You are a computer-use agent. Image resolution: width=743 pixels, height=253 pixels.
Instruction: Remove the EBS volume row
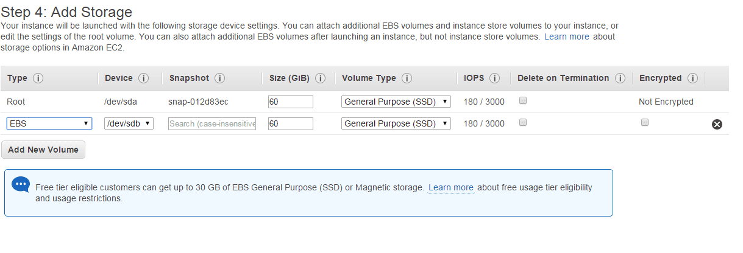point(717,124)
